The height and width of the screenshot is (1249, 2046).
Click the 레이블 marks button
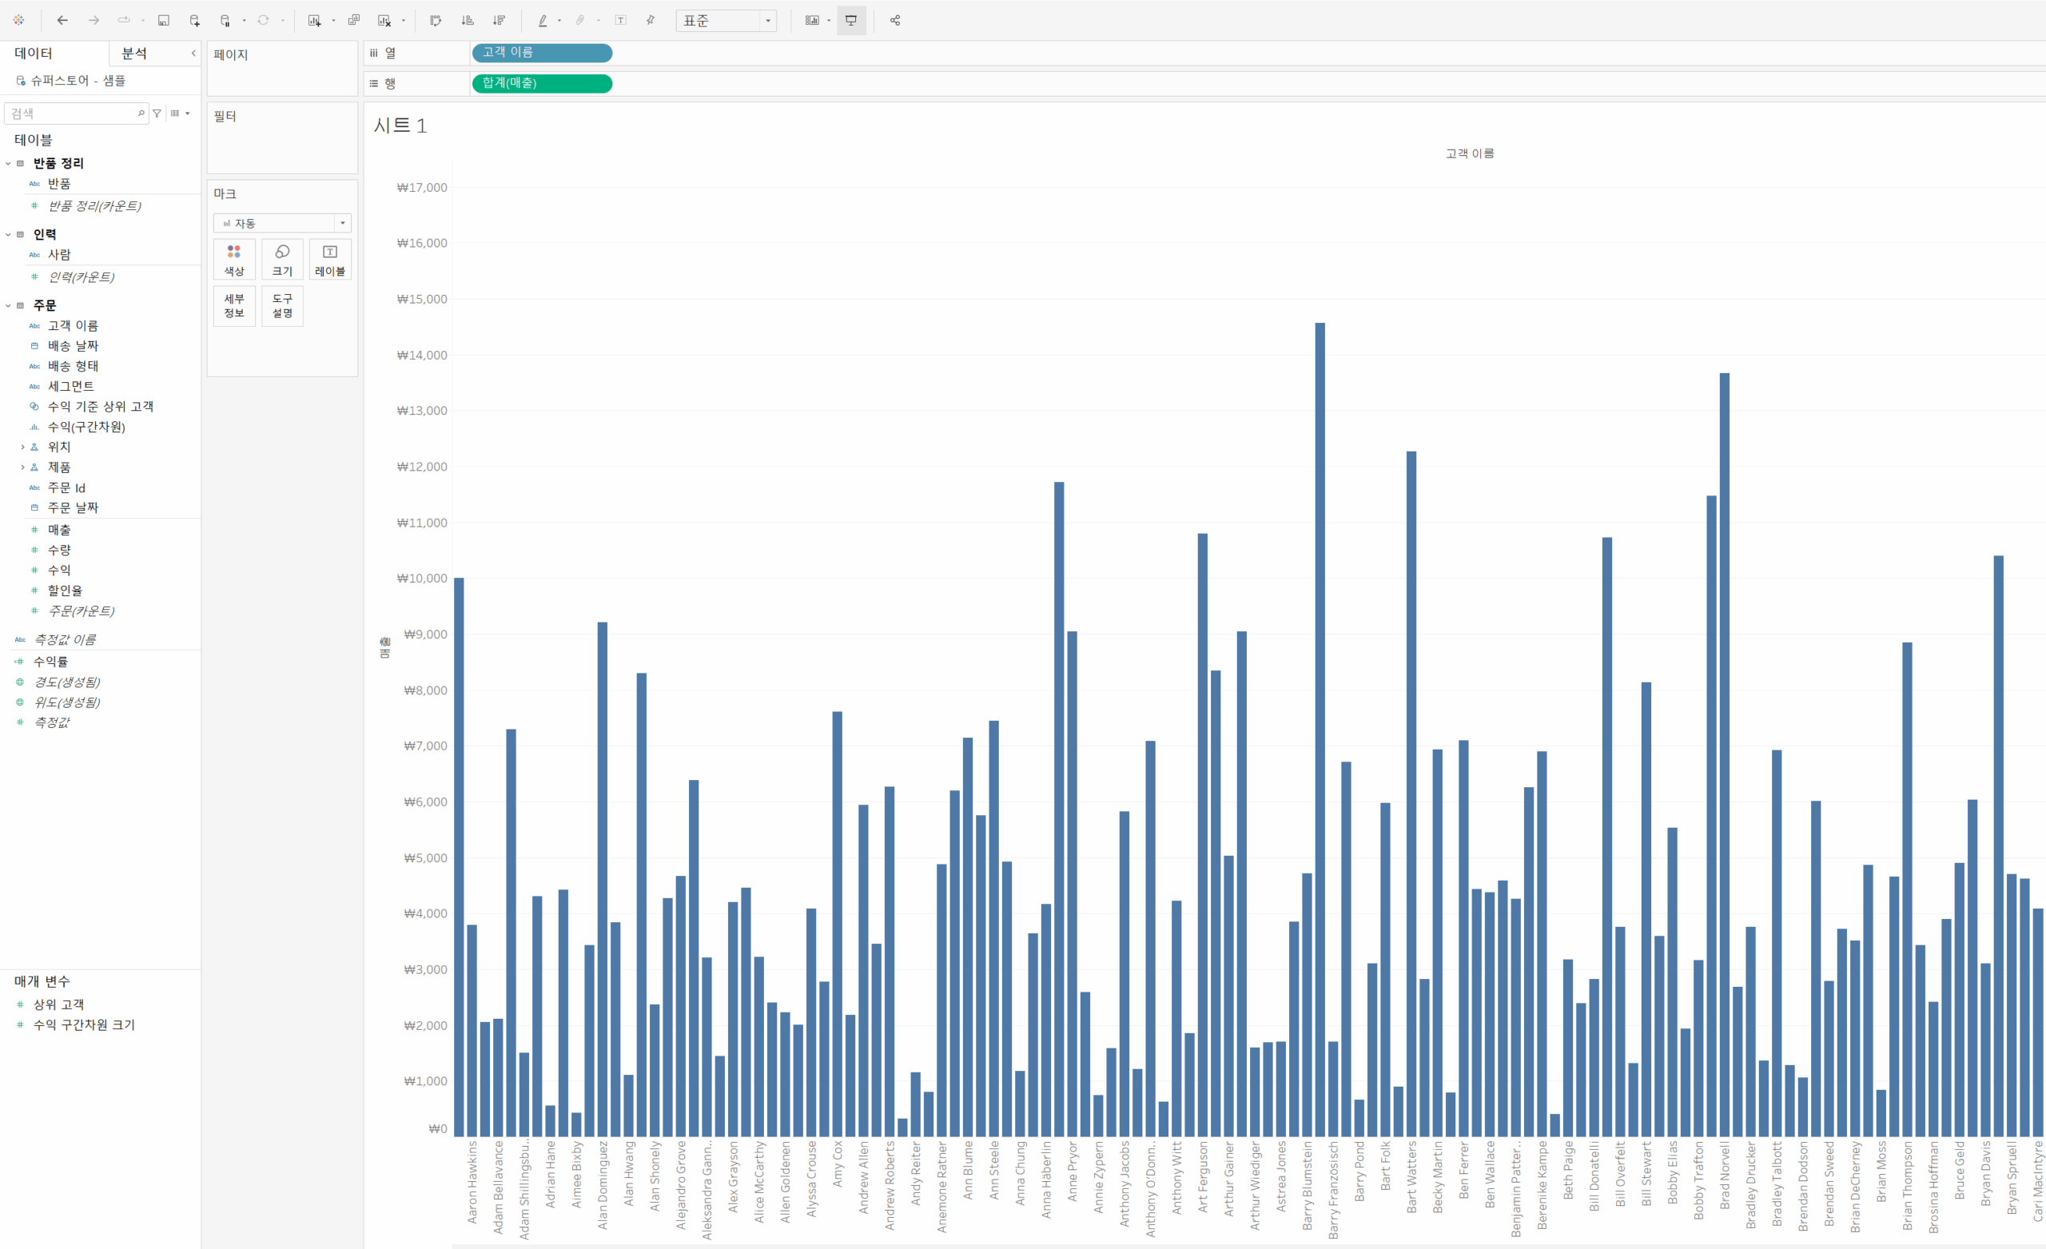coord(329,259)
